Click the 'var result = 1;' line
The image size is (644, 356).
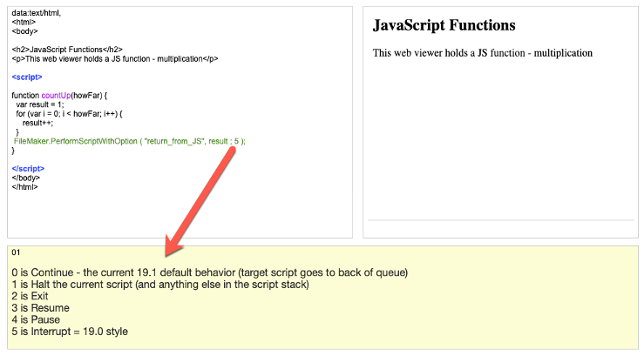pos(40,104)
